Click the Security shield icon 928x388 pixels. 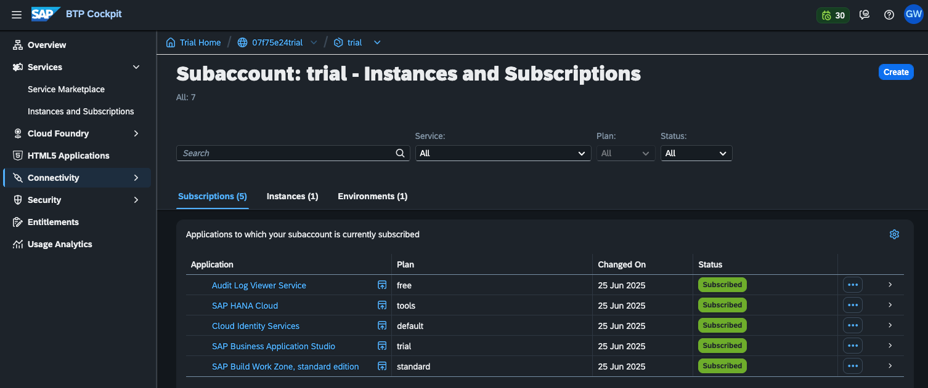click(18, 200)
